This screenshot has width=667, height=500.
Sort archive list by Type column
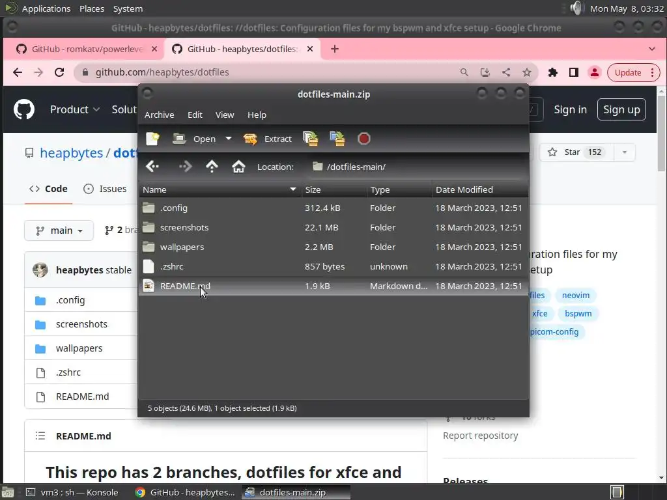[x=399, y=189]
